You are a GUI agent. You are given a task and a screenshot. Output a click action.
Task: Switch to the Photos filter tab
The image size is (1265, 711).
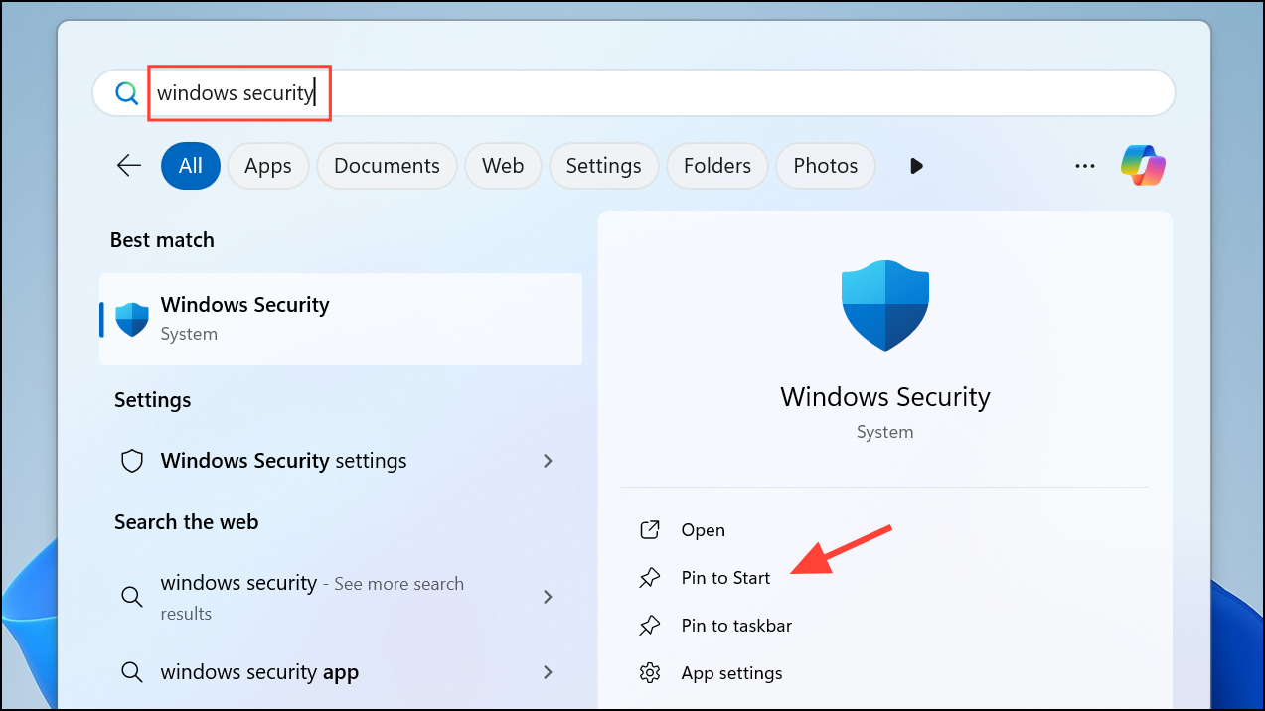tap(826, 166)
